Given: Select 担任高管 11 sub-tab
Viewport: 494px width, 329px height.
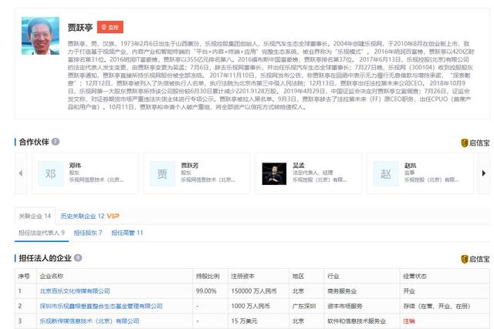Looking at the screenshot, I should tap(127, 233).
